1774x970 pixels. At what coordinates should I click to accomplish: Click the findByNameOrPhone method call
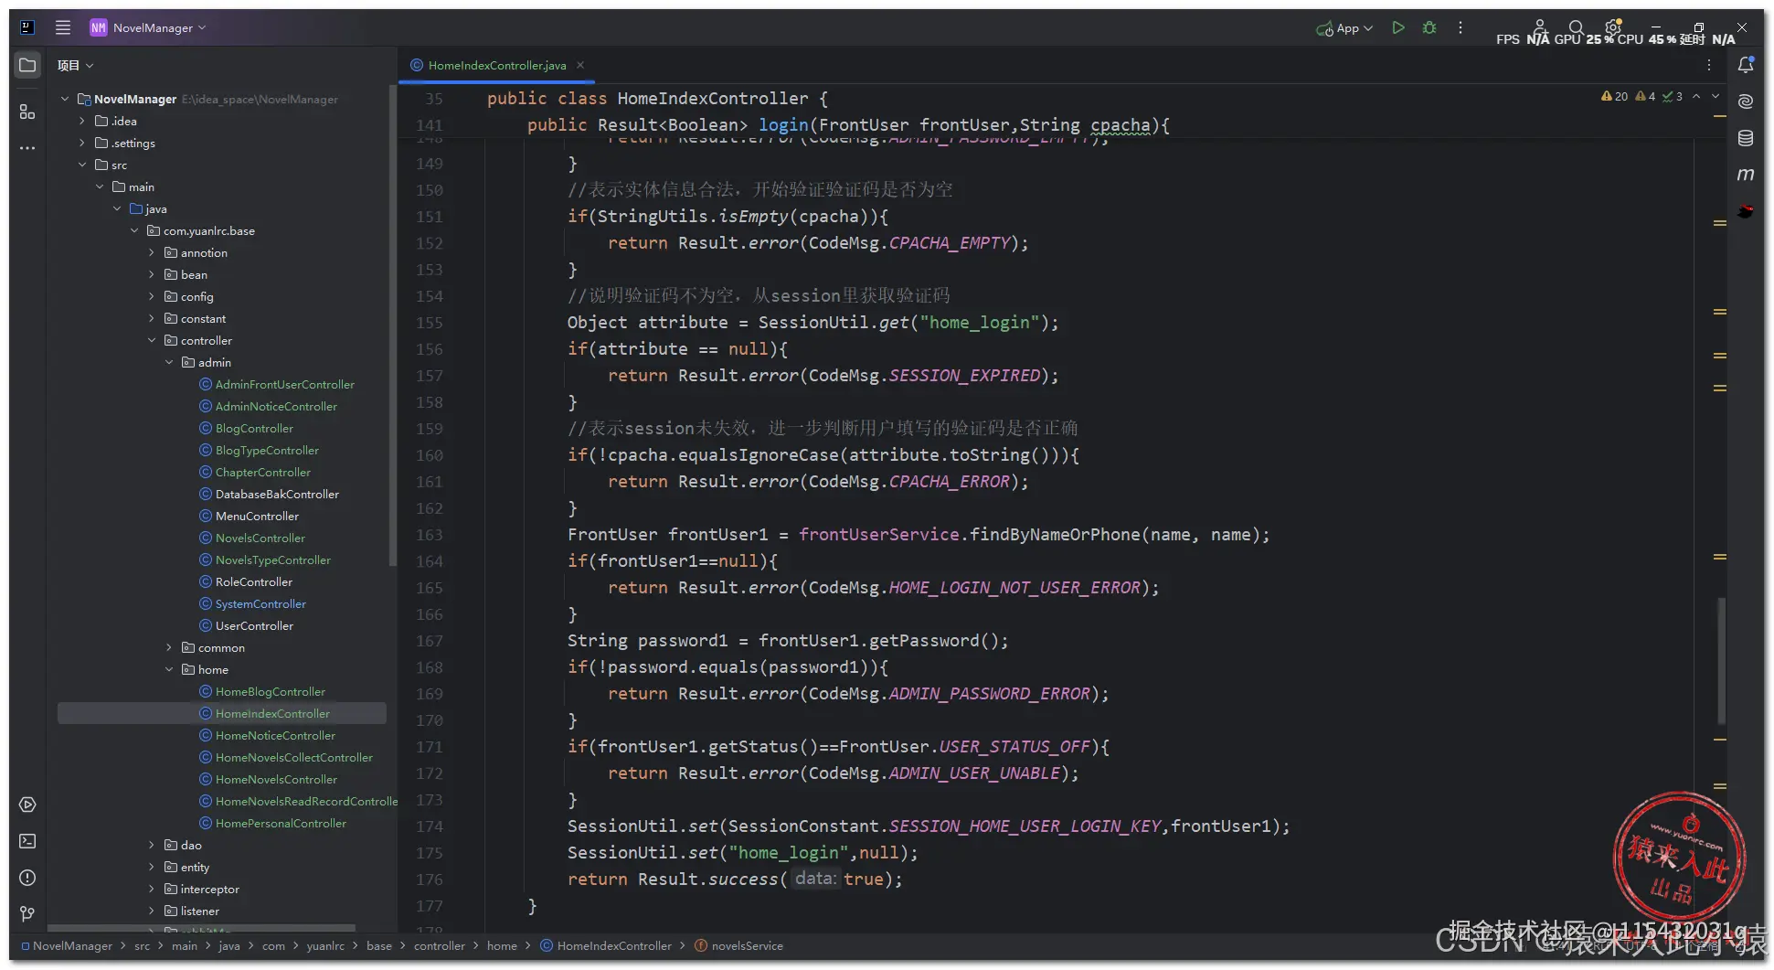[1055, 535]
